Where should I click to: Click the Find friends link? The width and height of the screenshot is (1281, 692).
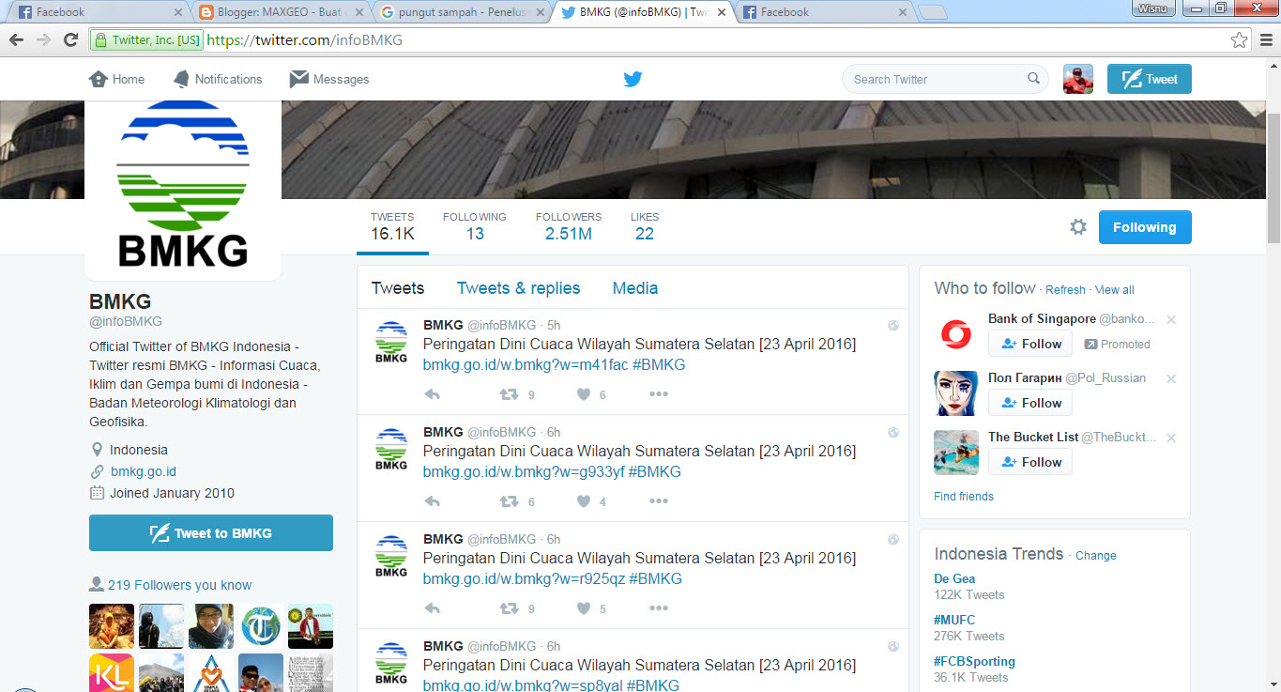tap(964, 496)
